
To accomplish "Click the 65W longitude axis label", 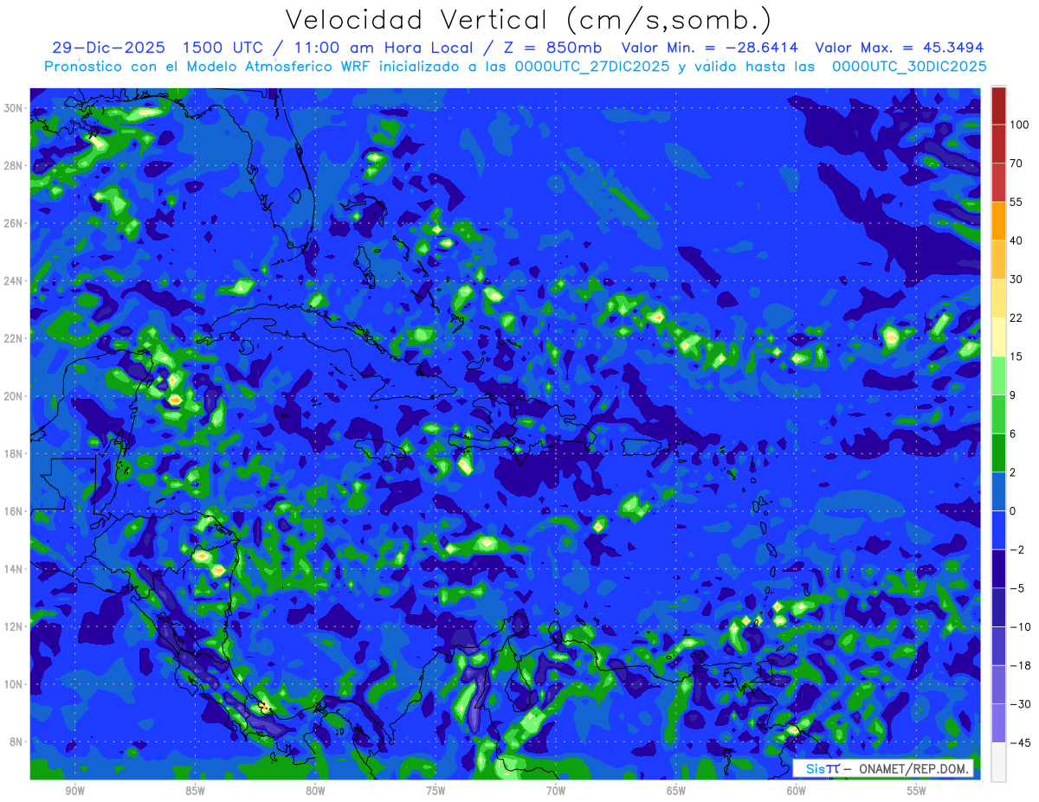I will pos(676,791).
